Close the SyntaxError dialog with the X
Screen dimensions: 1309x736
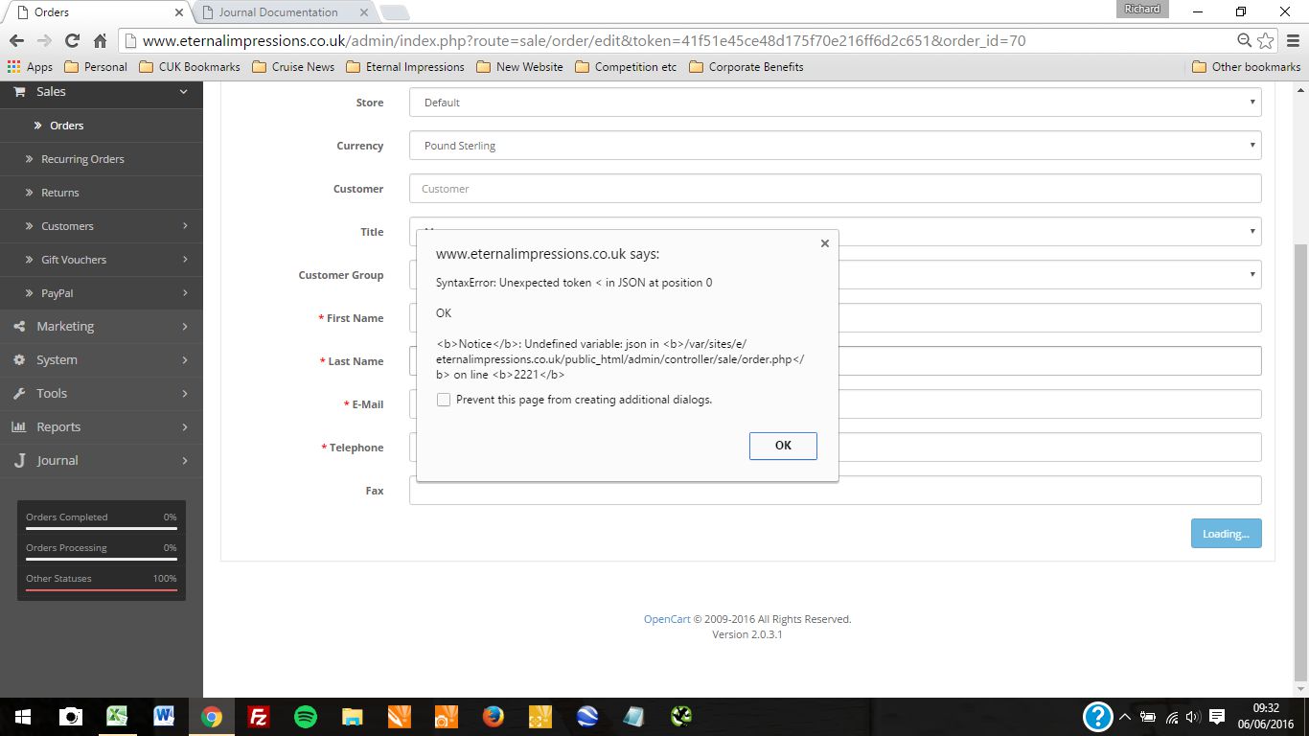tap(824, 243)
